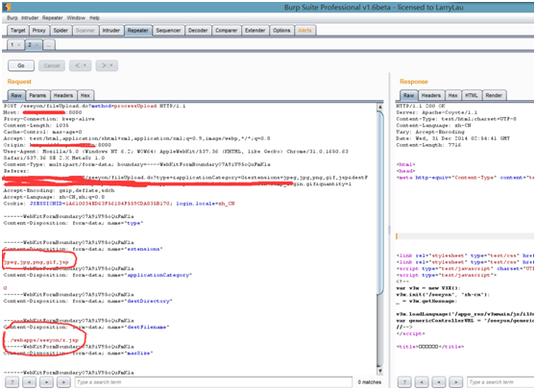Select Repeater request tab 1
This screenshot has height=390, width=536.
pyautogui.click(x=12, y=45)
